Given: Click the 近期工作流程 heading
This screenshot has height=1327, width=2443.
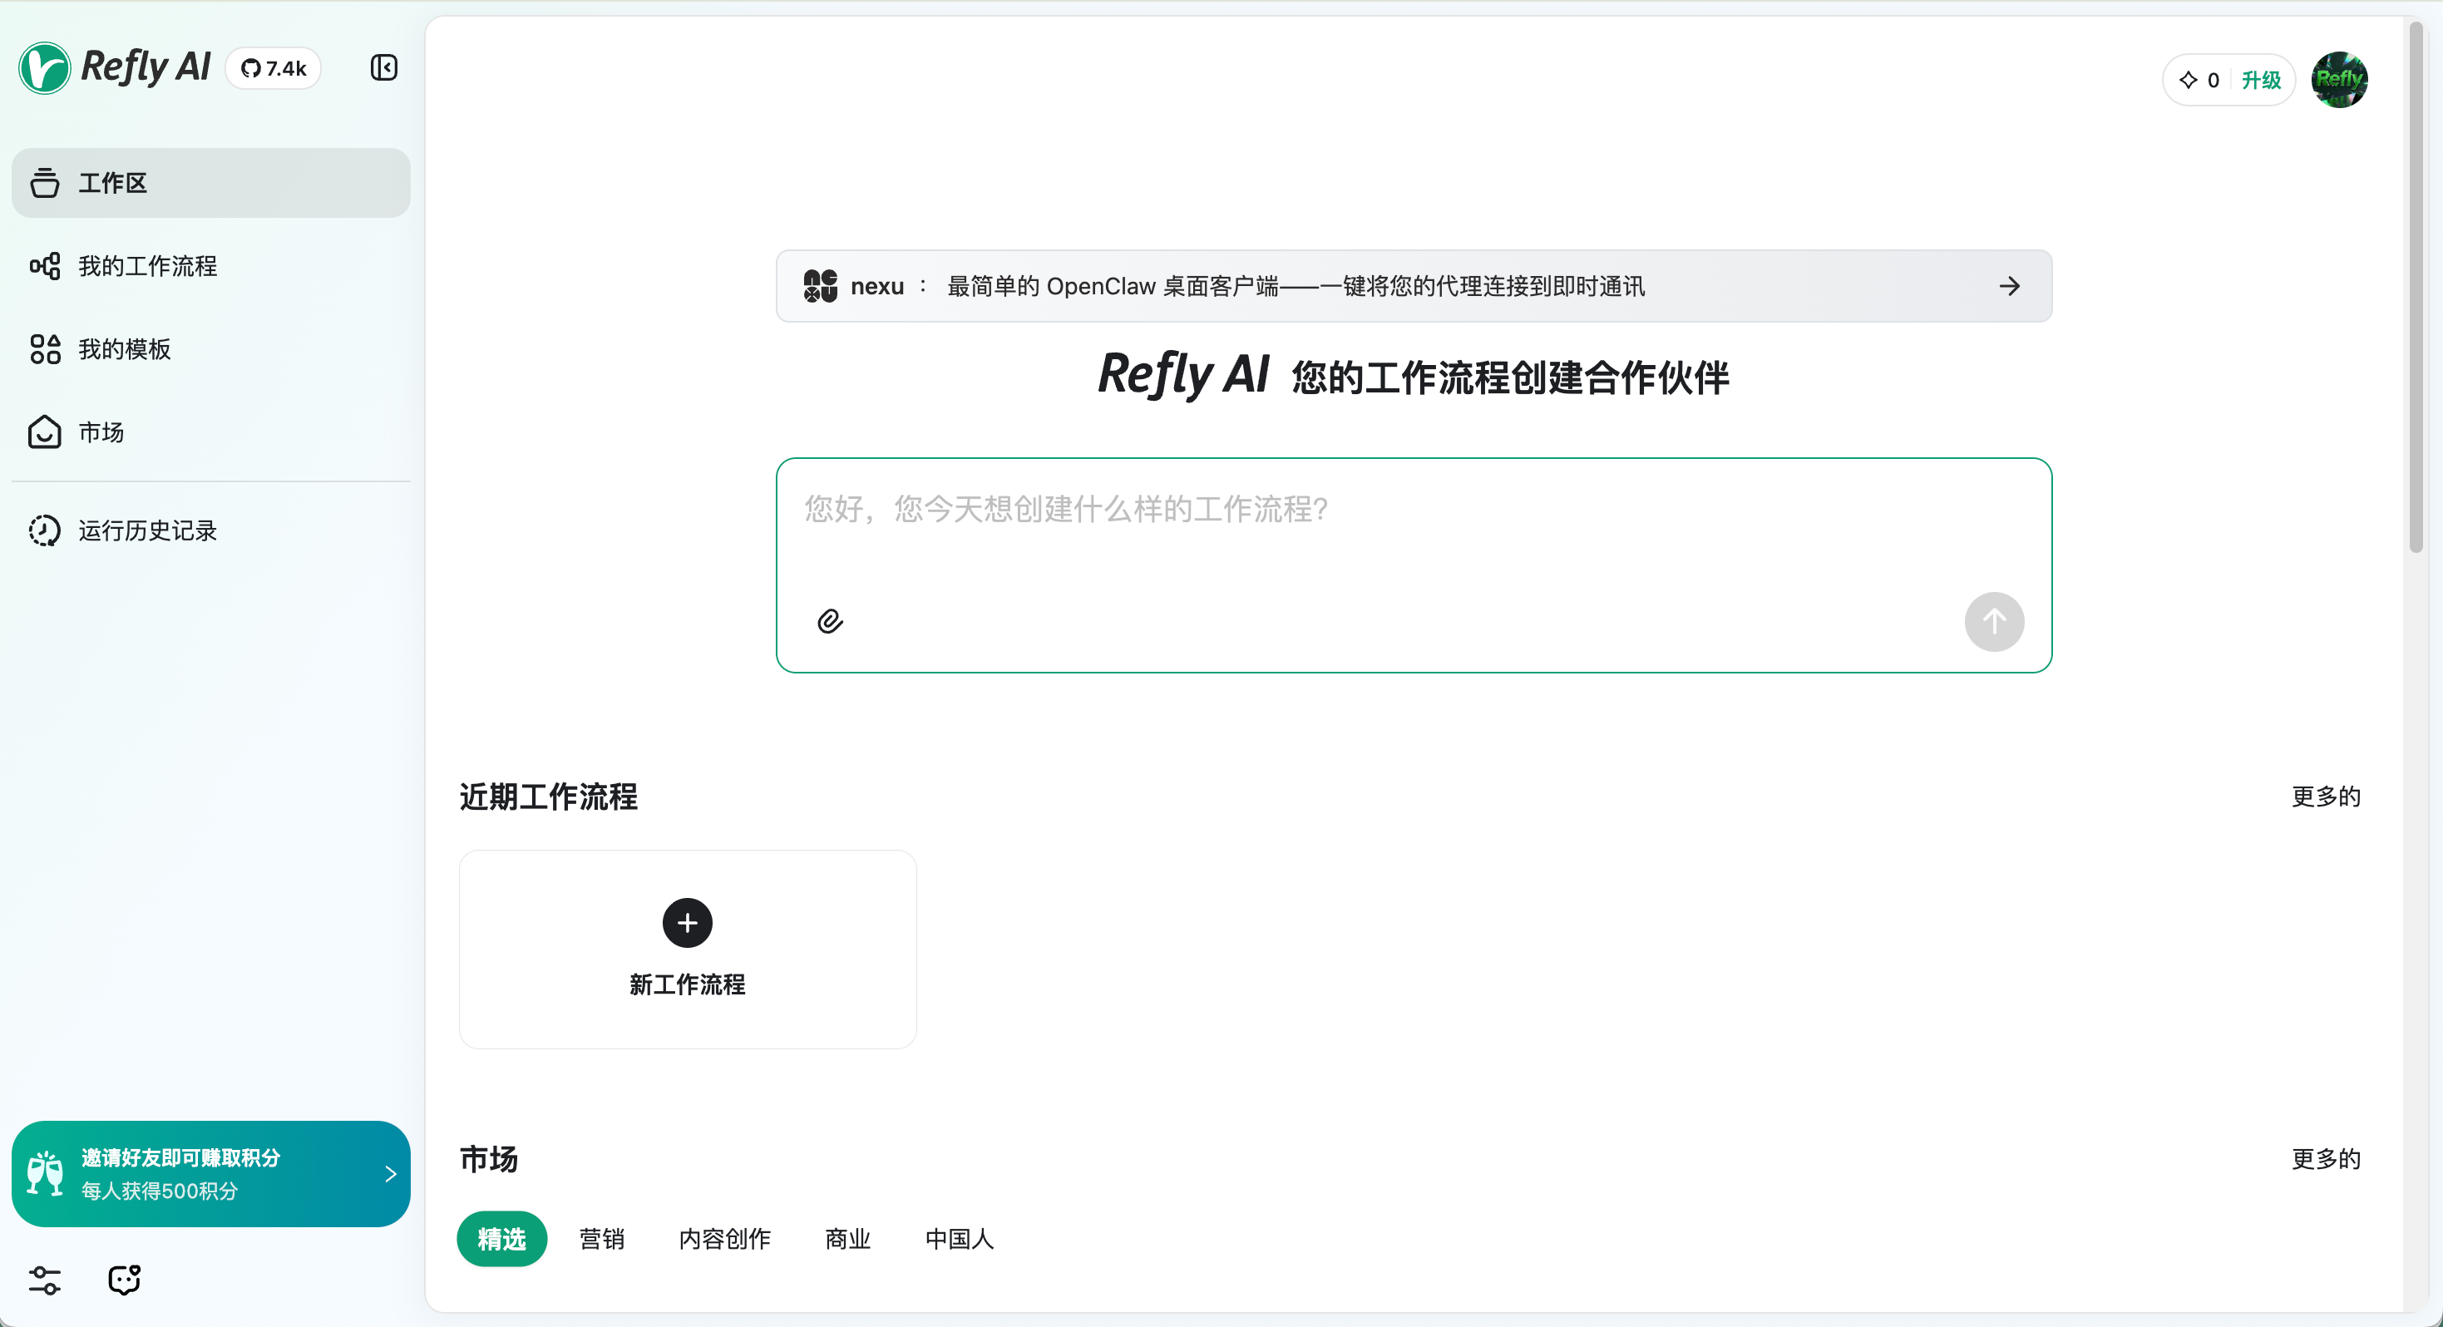Looking at the screenshot, I should tap(548, 797).
